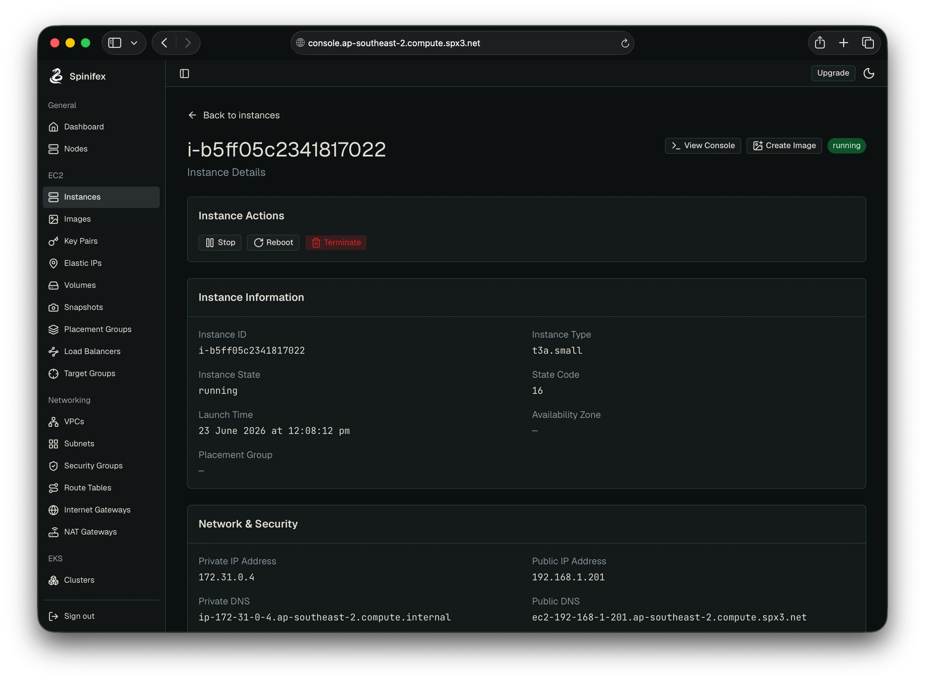Image resolution: width=925 pixels, height=682 pixels.
Task: Navigate forward in browser history
Action: [188, 43]
